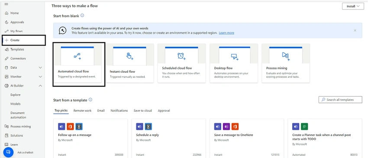Open Save a message to OneNote template
Screen dimensions: 368x158
(247, 138)
